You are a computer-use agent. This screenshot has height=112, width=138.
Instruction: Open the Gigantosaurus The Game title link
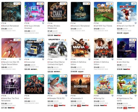coord(125,99)
